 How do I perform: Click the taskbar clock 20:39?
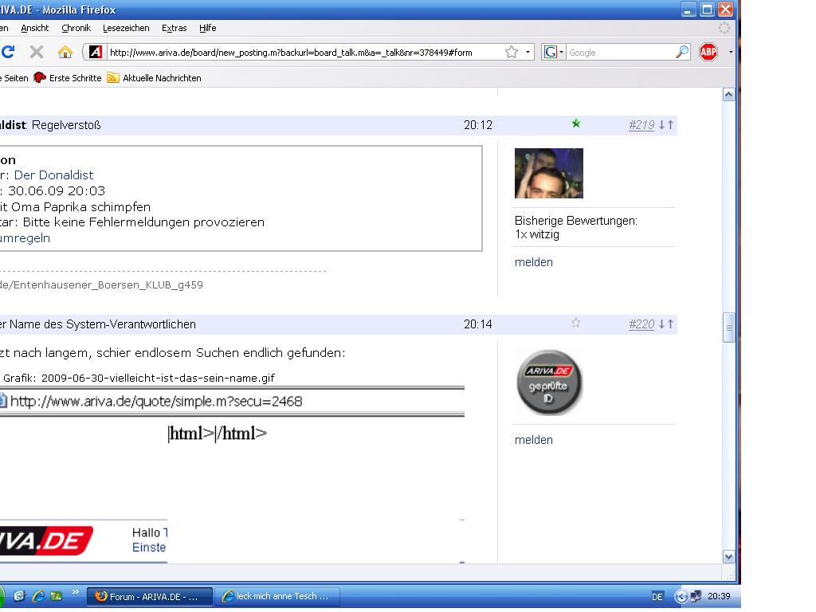tap(719, 596)
